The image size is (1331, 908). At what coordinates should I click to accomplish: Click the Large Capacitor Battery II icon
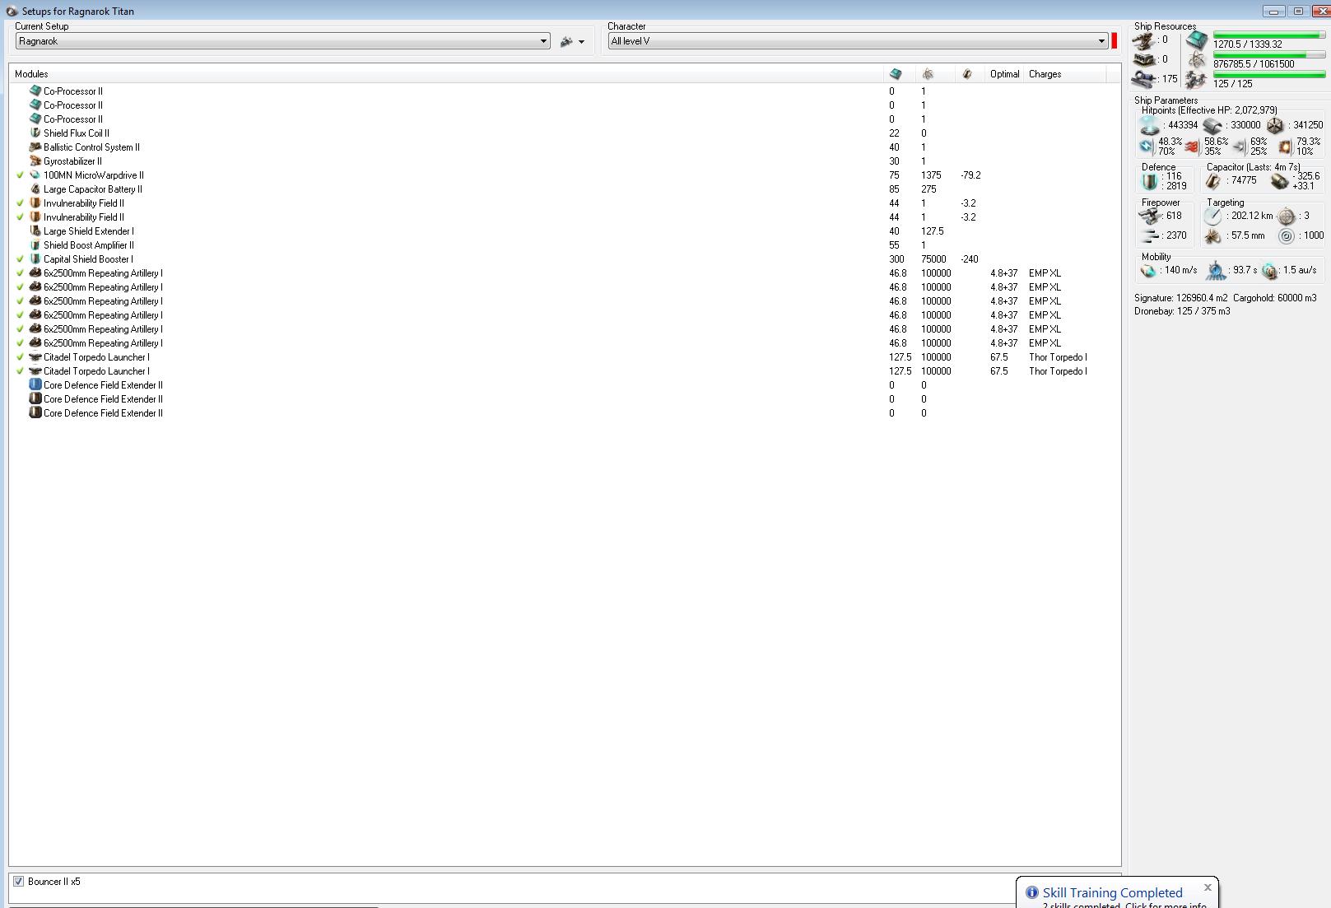tap(35, 189)
